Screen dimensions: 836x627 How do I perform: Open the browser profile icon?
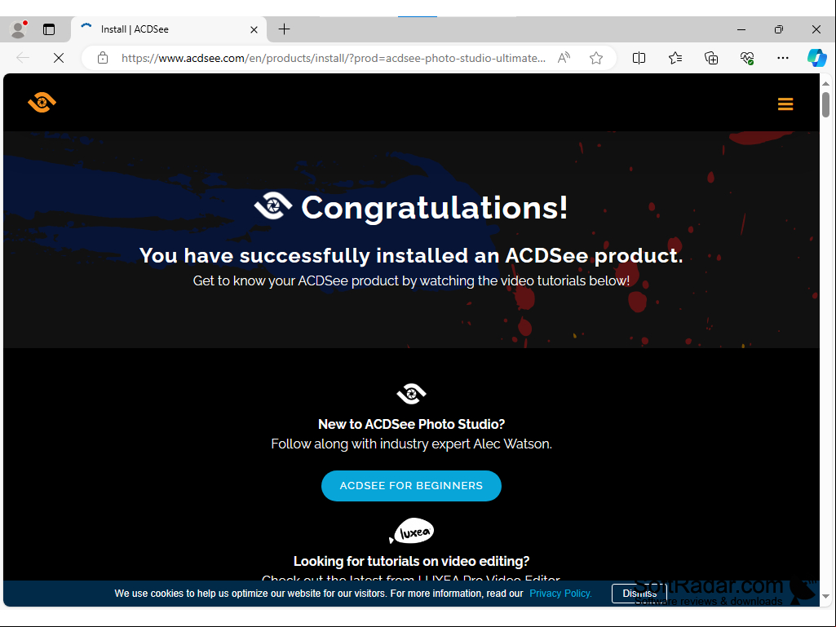coord(19,29)
